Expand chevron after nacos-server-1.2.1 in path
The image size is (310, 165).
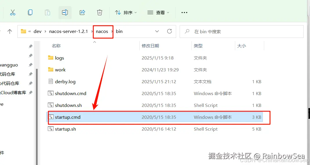coord(92,31)
